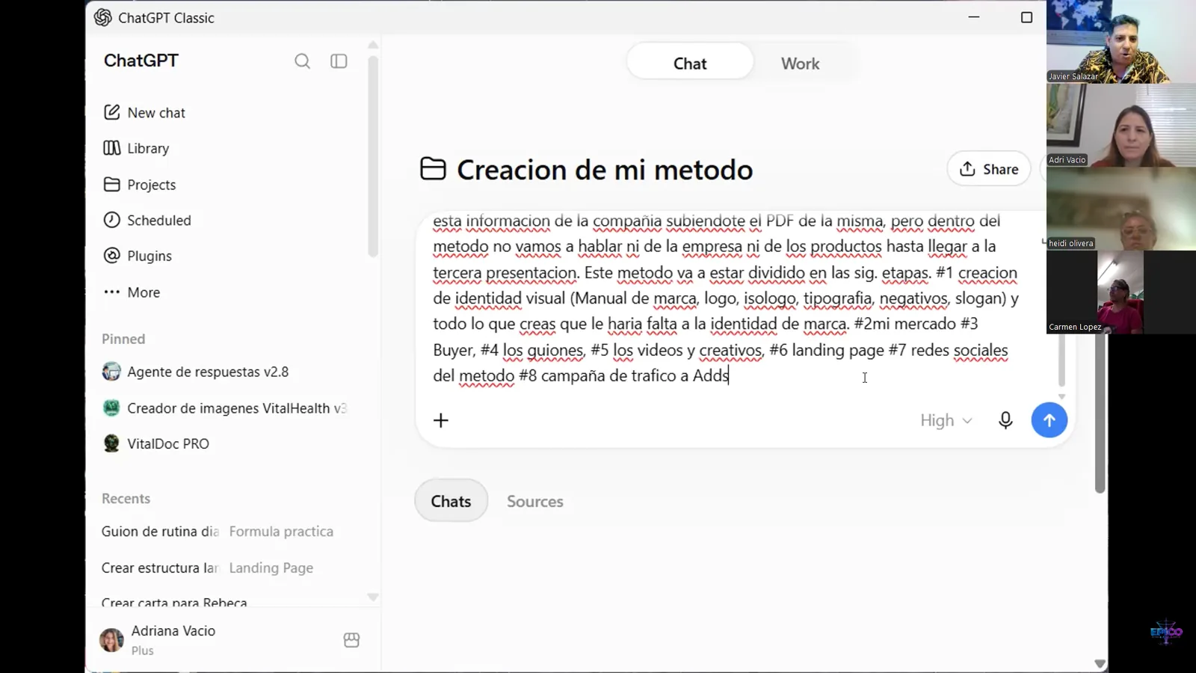Open recent chat Crear estructura landing
This screenshot has height=673, width=1196.
click(160, 568)
